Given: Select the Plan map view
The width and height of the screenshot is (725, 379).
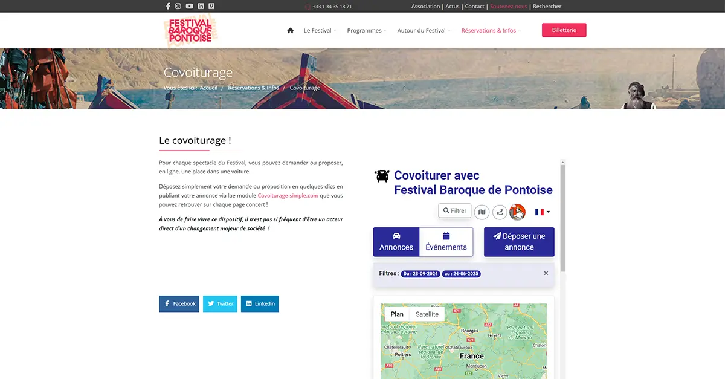Looking at the screenshot, I should (397, 314).
